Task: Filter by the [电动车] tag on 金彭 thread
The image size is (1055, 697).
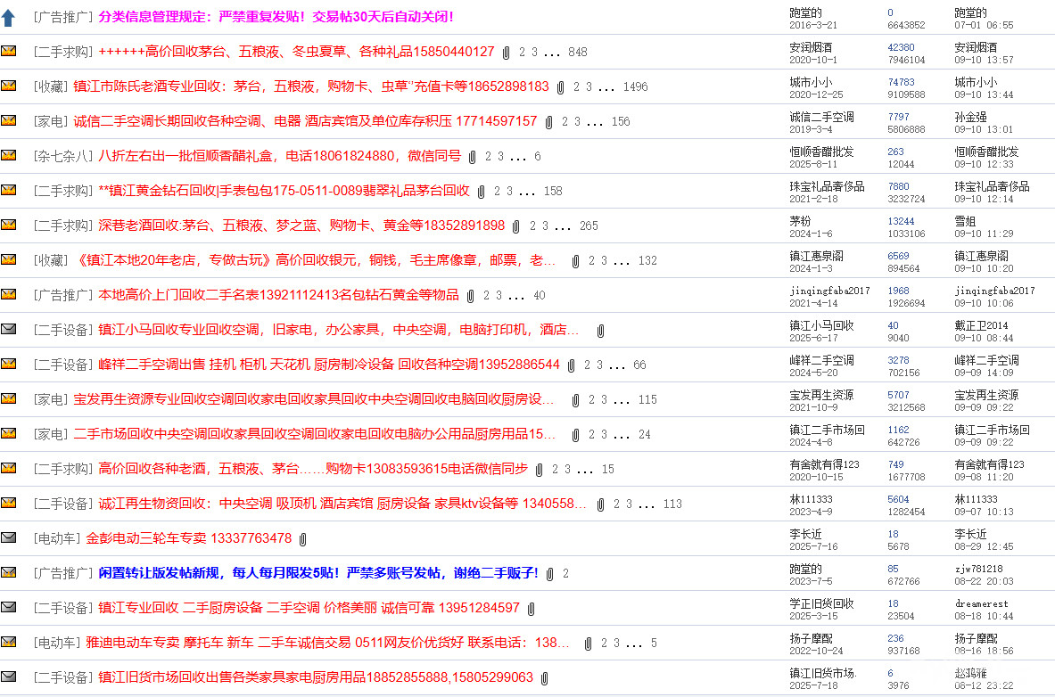Action: tap(57, 538)
